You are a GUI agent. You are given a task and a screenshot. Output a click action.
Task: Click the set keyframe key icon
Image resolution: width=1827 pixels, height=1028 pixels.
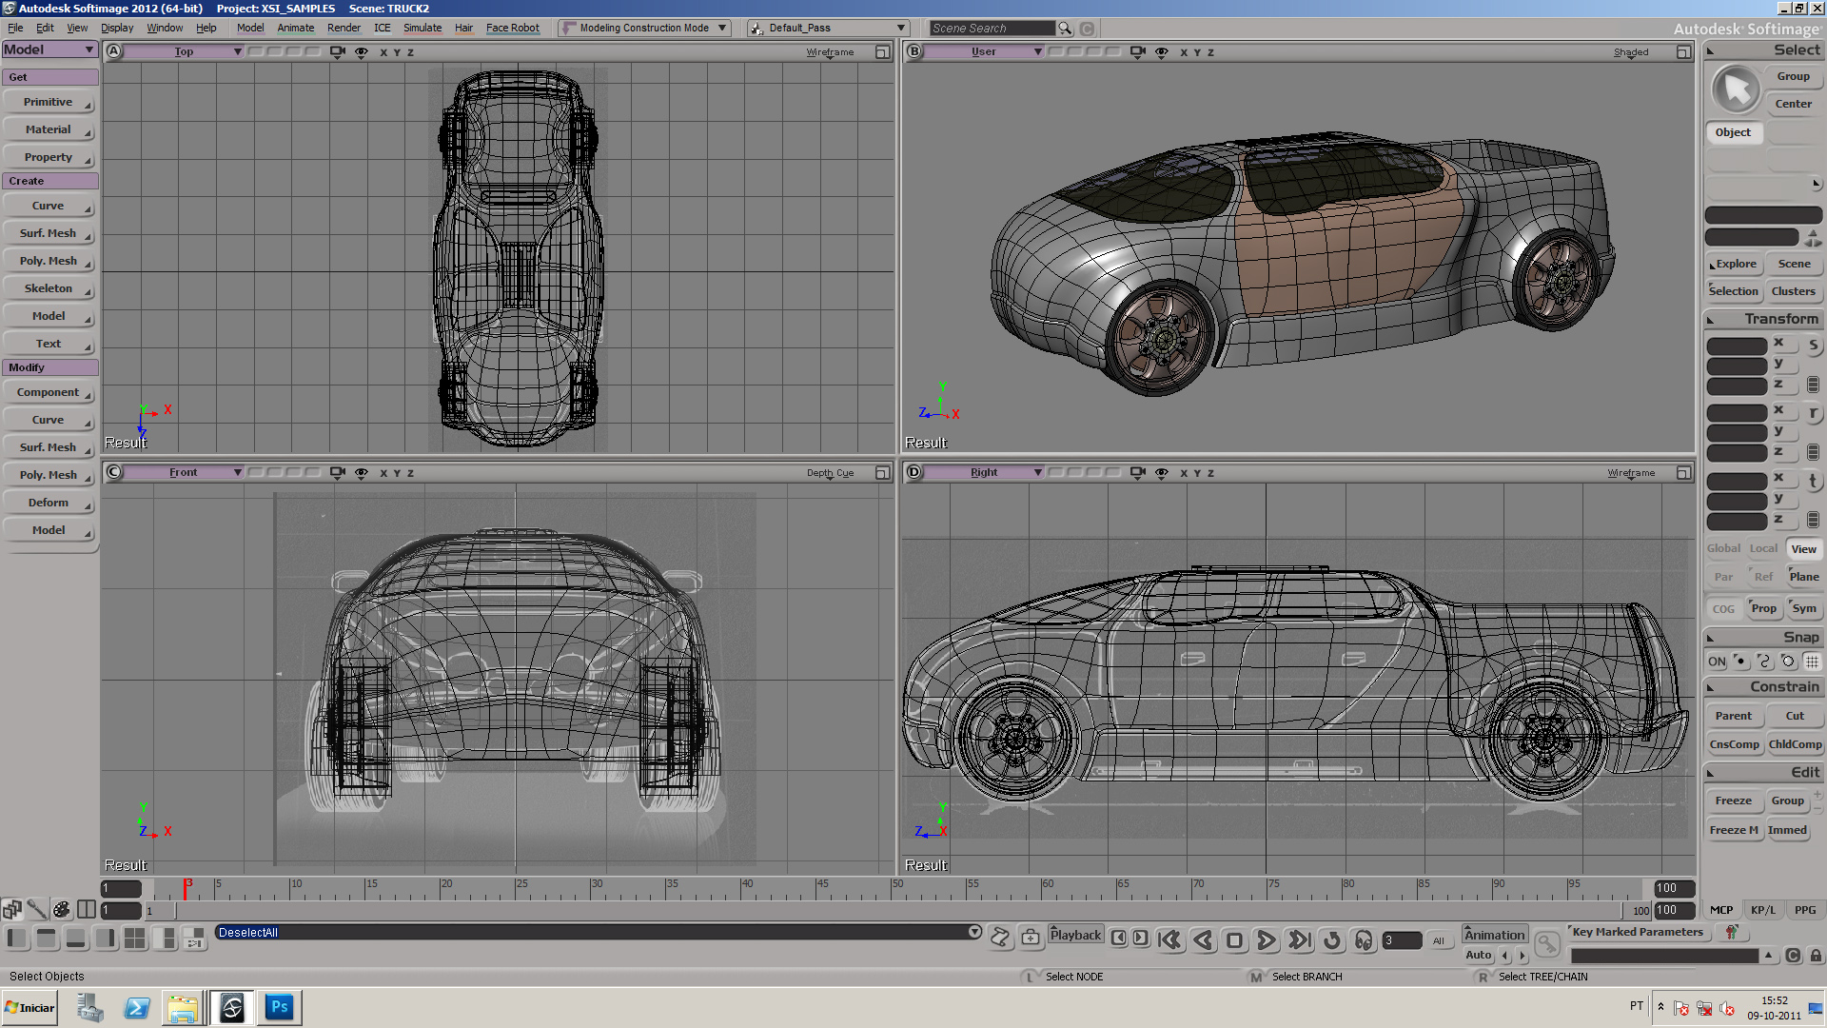(x=1547, y=943)
